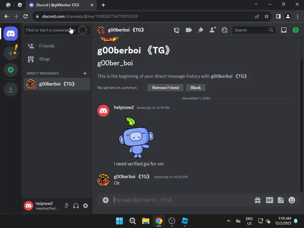Open Discord home direct messages icon

pyautogui.click(x=11, y=34)
